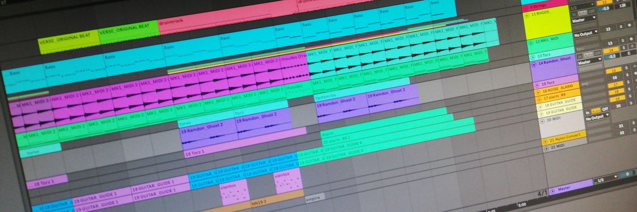Solo track 15 with S button
Screen dimensions: 637x212
point(626,68)
